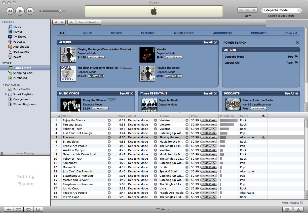The height and width of the screenshot is (213, 308).
Task: Sort results by Genre column
Action: click(x=249, y=116)
